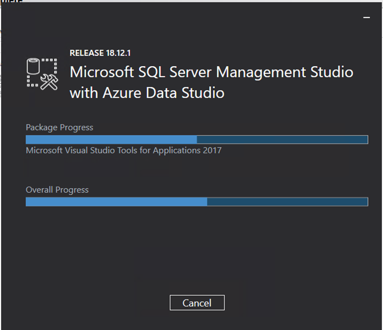The height and width of the screenshot is (330, 383).
Task: Click the "with Azure Data Studio" subtitle
Action: 147,93
